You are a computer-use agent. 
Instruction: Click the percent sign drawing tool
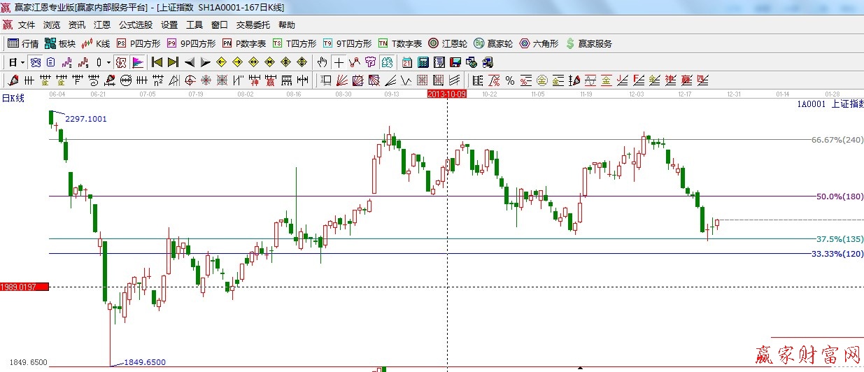pos(510,80)
